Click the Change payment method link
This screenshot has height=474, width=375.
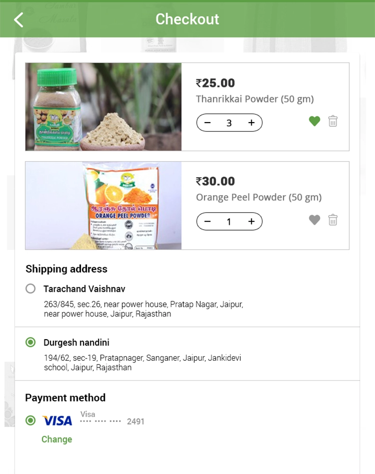point(57,439)
